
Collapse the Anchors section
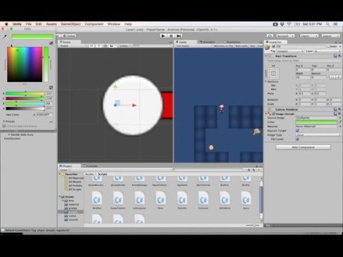[266, 81]
